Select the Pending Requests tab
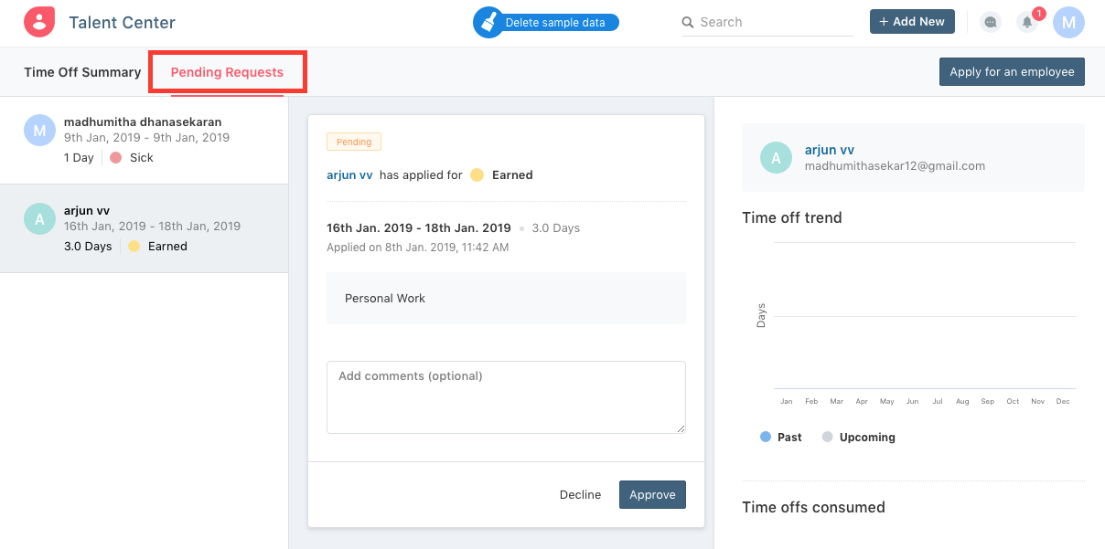This screenshot has width=1105, height=549. pyautogui.click(x=227, y=71)
